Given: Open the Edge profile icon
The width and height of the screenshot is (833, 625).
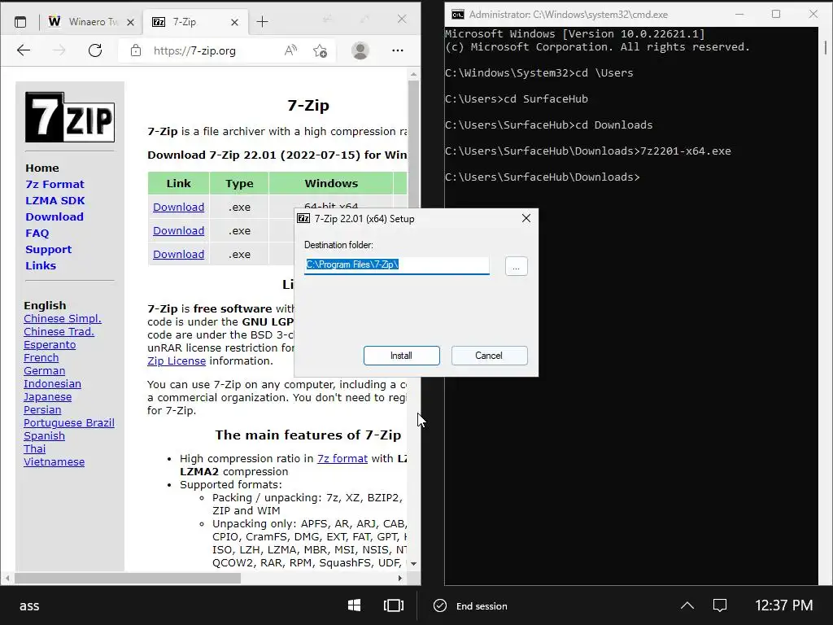Looking at the screenshot, I should click(x=360, y=50).
